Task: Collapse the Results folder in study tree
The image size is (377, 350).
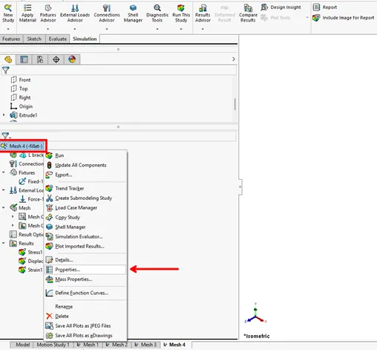Action: click(4, 243)
